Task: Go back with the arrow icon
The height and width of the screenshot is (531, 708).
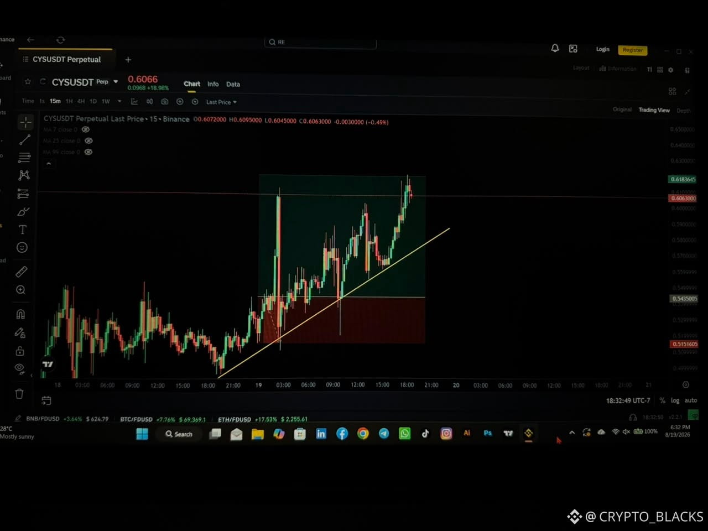Action: [30, 40]
